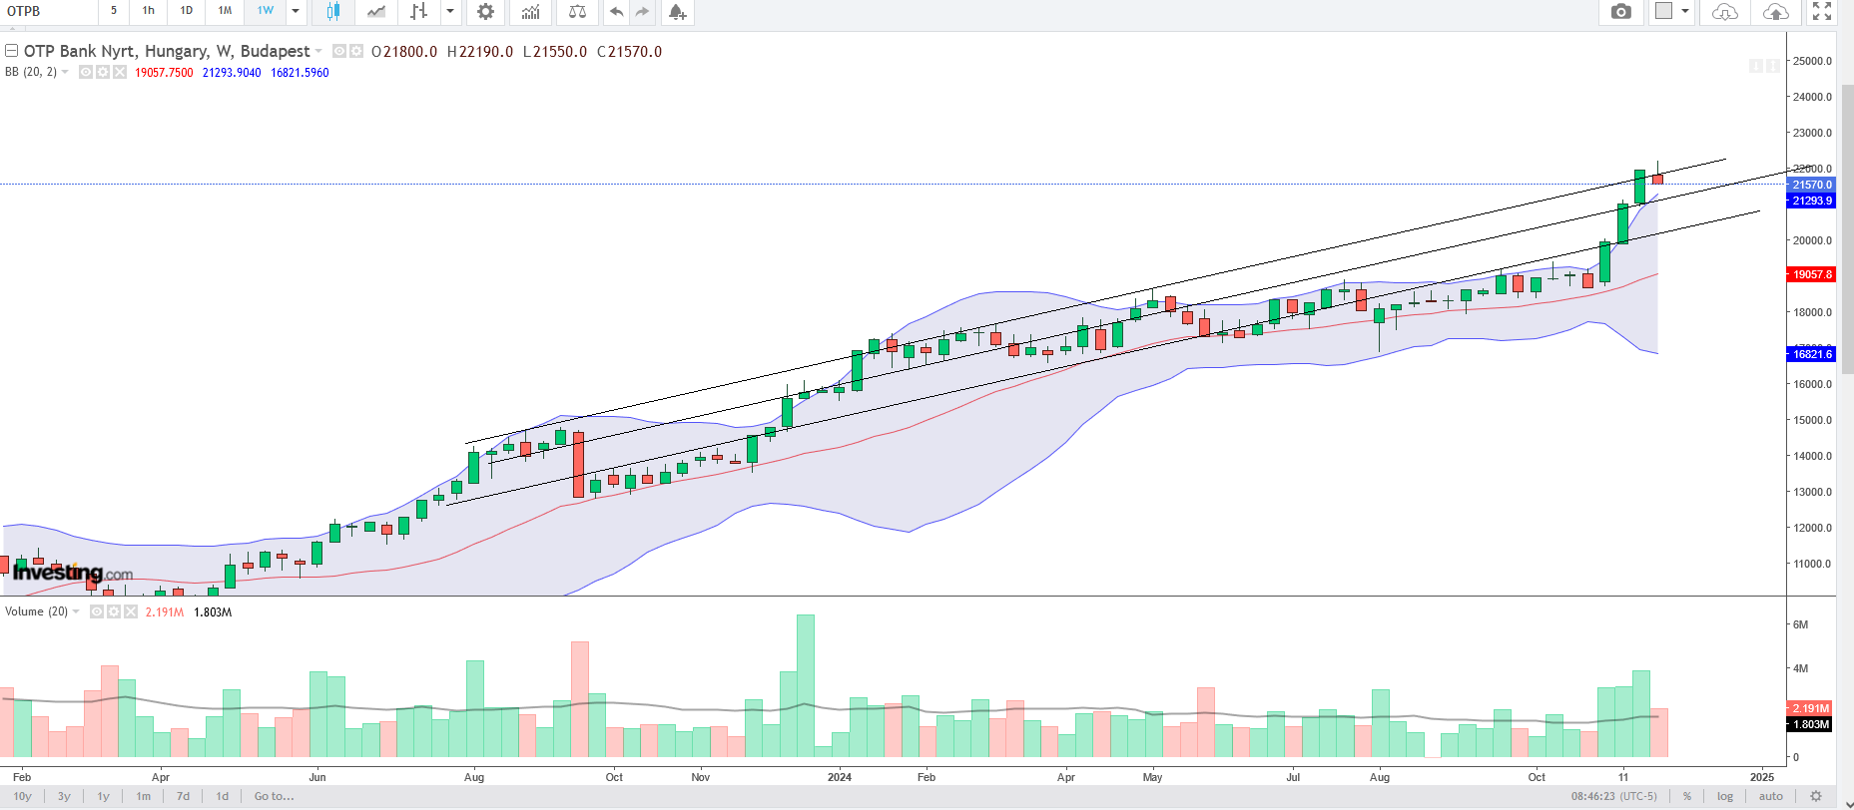Undo the last chart action
1854x810 pixels.
(616, 11)
